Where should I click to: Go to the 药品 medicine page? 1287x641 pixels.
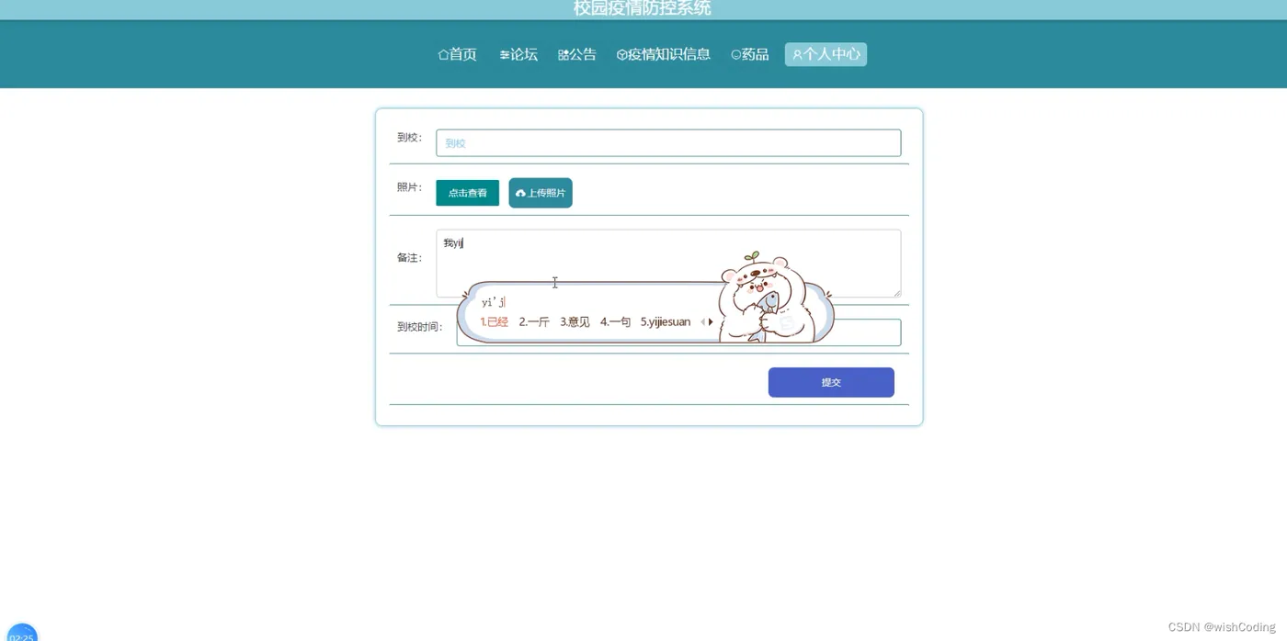tap(750, 54)
